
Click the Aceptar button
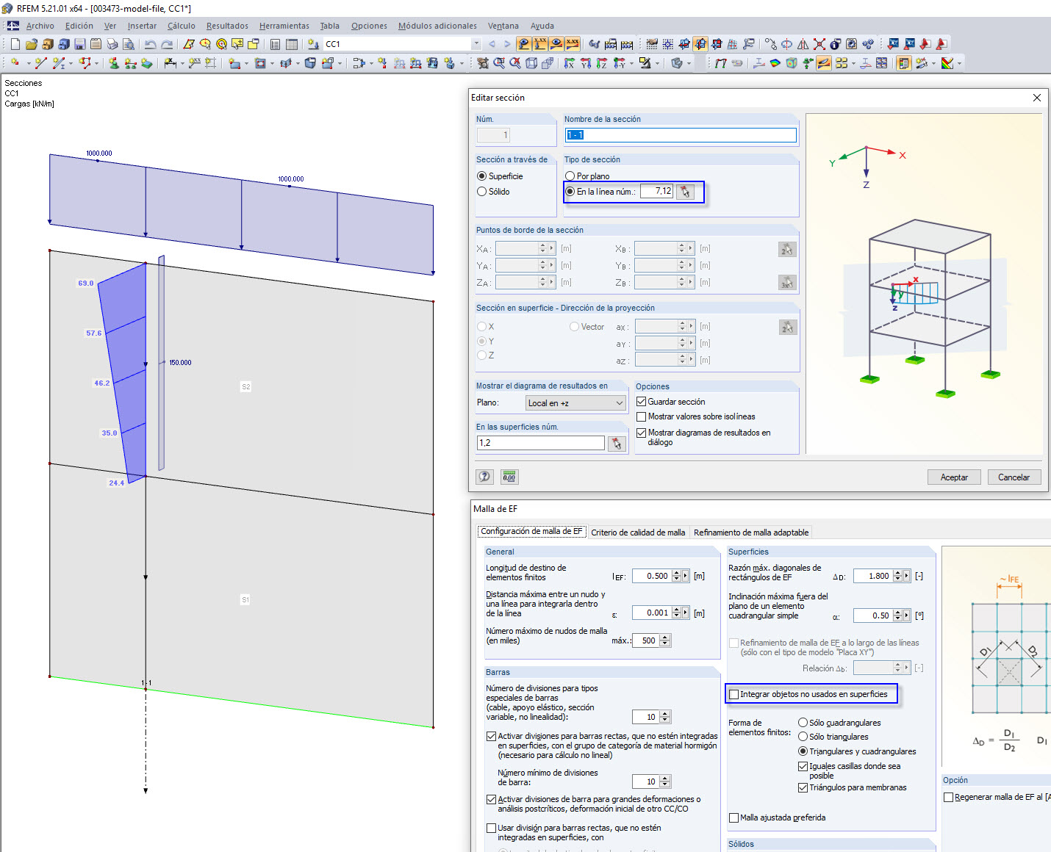954,477
